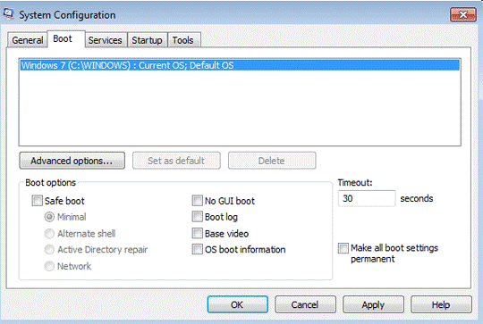This screenshot has width=483, height=324.
Task: Tick the No GUI boot option
Action: coord(197,201)
